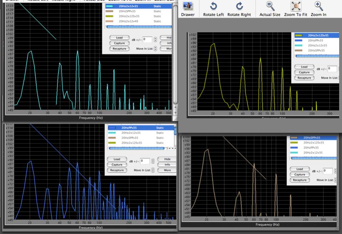342x234 pixels.
Task: Click Zoom To Fit toolbar icon
Action: click(x=296, y=6)
